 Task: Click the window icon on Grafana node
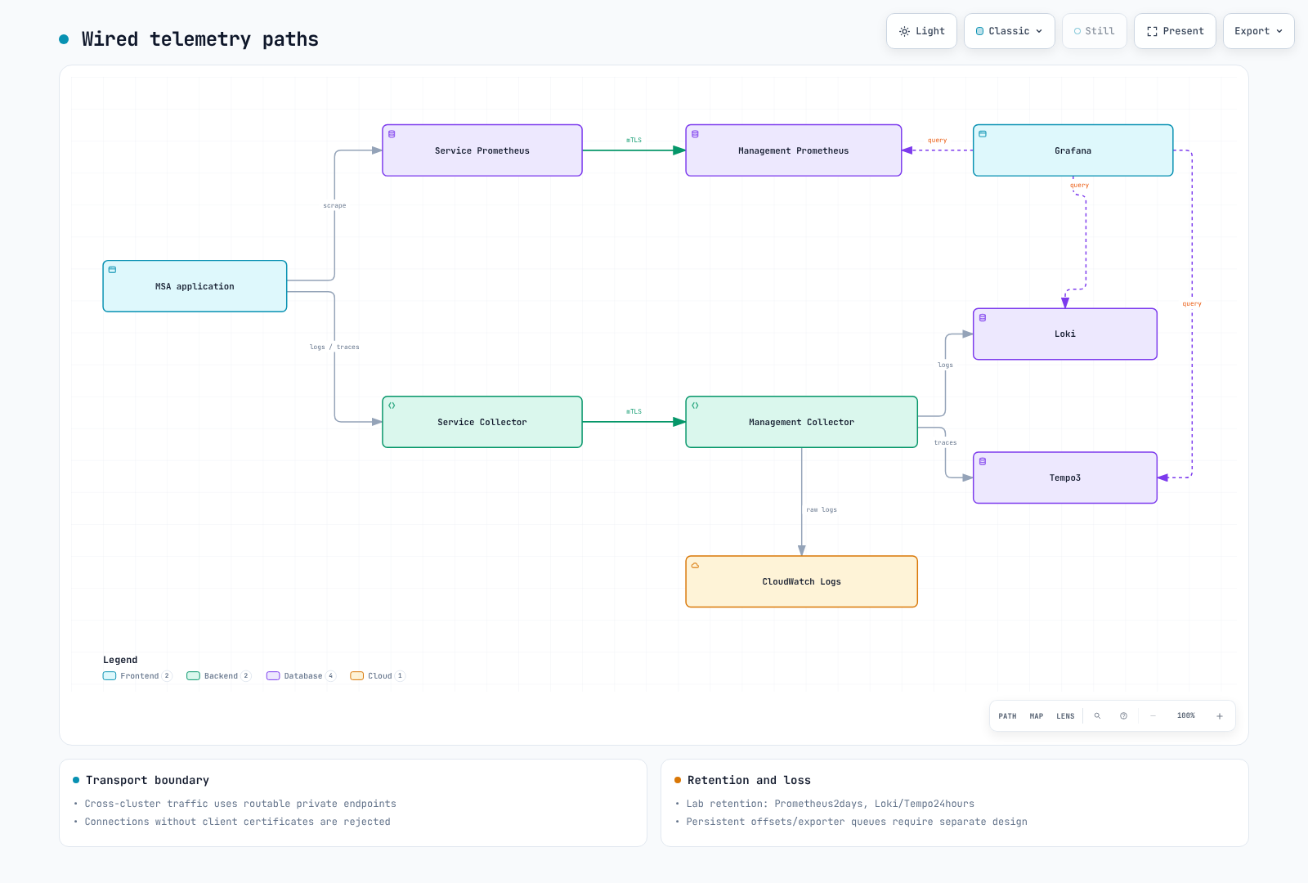click(x=983, y=134)
